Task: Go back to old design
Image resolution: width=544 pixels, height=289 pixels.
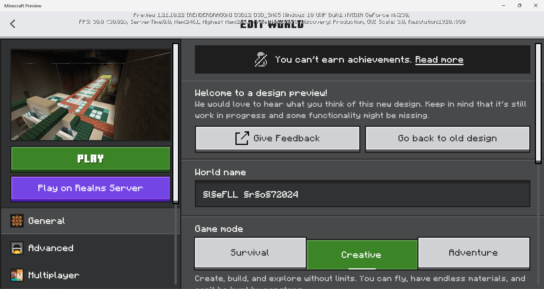Action: [447, 138]
